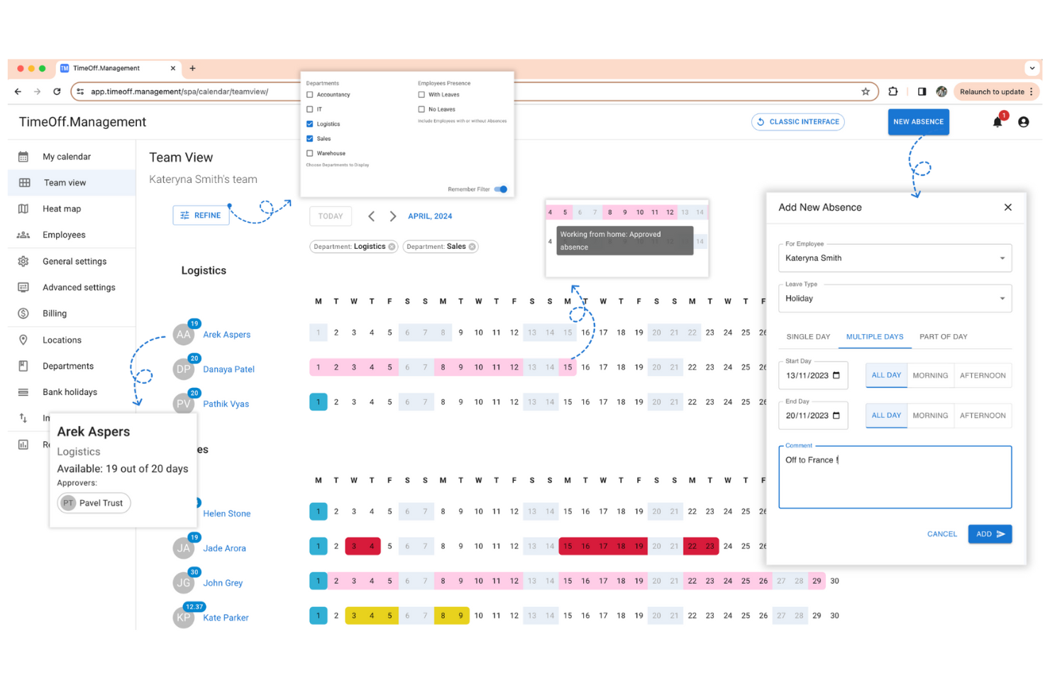Click CANCEL in Add New Absence

tap(941, 534)
